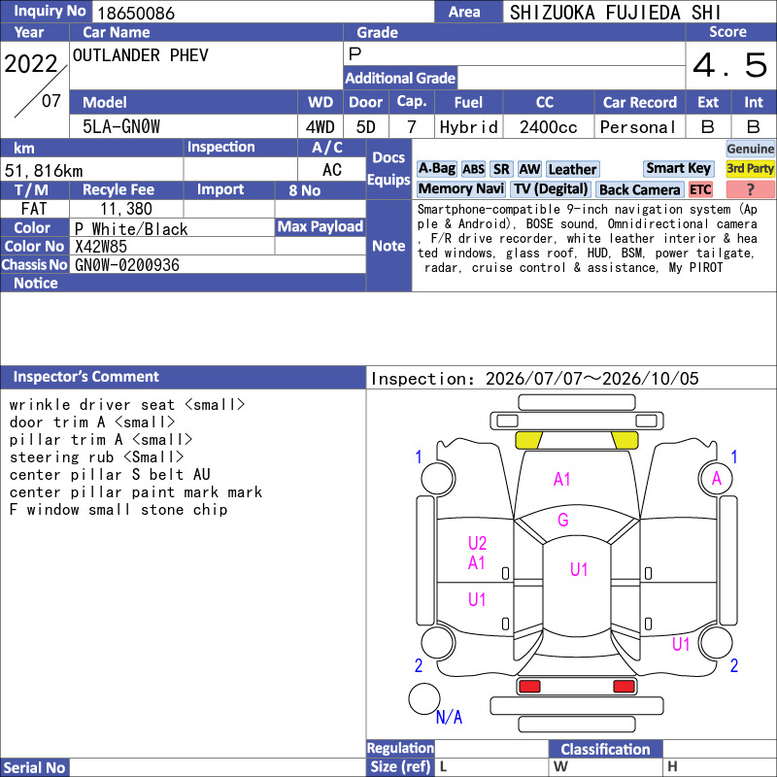Click the fuel value Hybrid
The image size is (777, 777).
click(x=469, y=127)
